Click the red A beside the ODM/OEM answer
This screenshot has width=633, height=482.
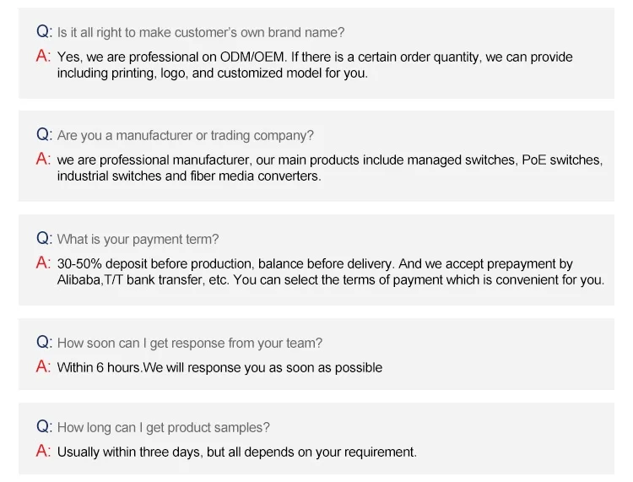point(44,56)
